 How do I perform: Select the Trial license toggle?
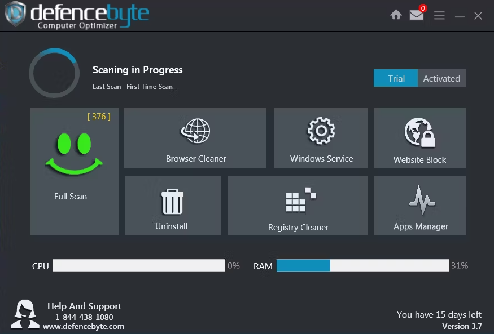pyautogui.click(x=396, y=78)
